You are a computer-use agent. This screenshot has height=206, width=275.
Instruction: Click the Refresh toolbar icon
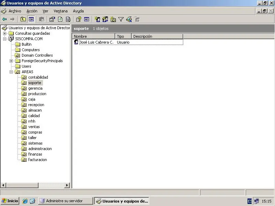pos(60,19)
